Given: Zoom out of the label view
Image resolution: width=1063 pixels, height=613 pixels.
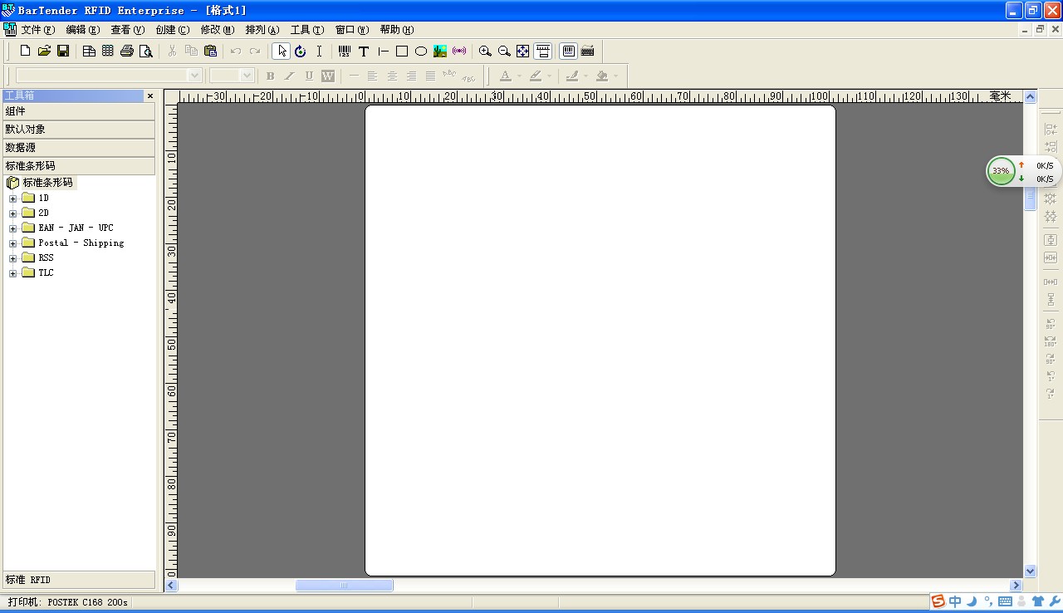Looking at the screenshot, I should tap(504, 51).
